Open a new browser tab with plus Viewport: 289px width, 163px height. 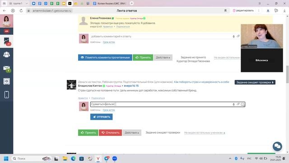pyautogui.click(x=131, y=3)
